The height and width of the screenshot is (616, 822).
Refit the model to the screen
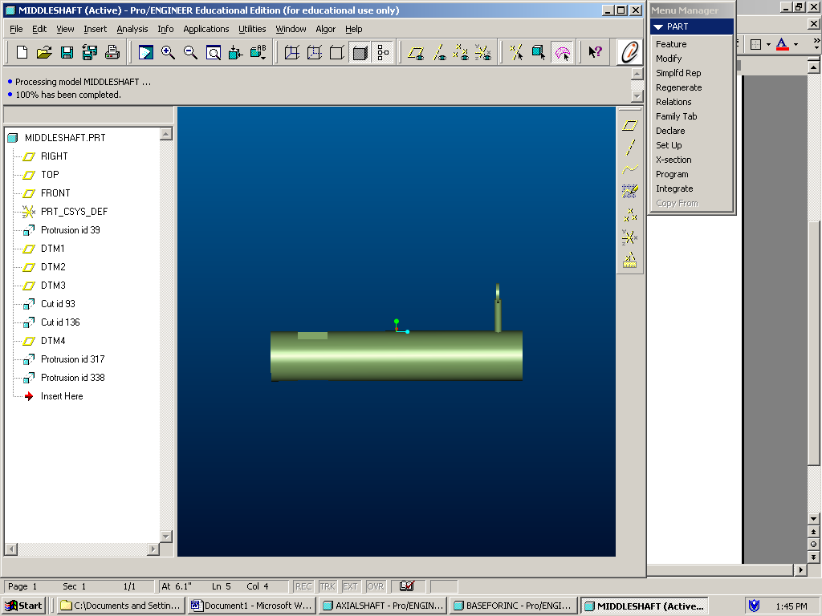(214, 52)
